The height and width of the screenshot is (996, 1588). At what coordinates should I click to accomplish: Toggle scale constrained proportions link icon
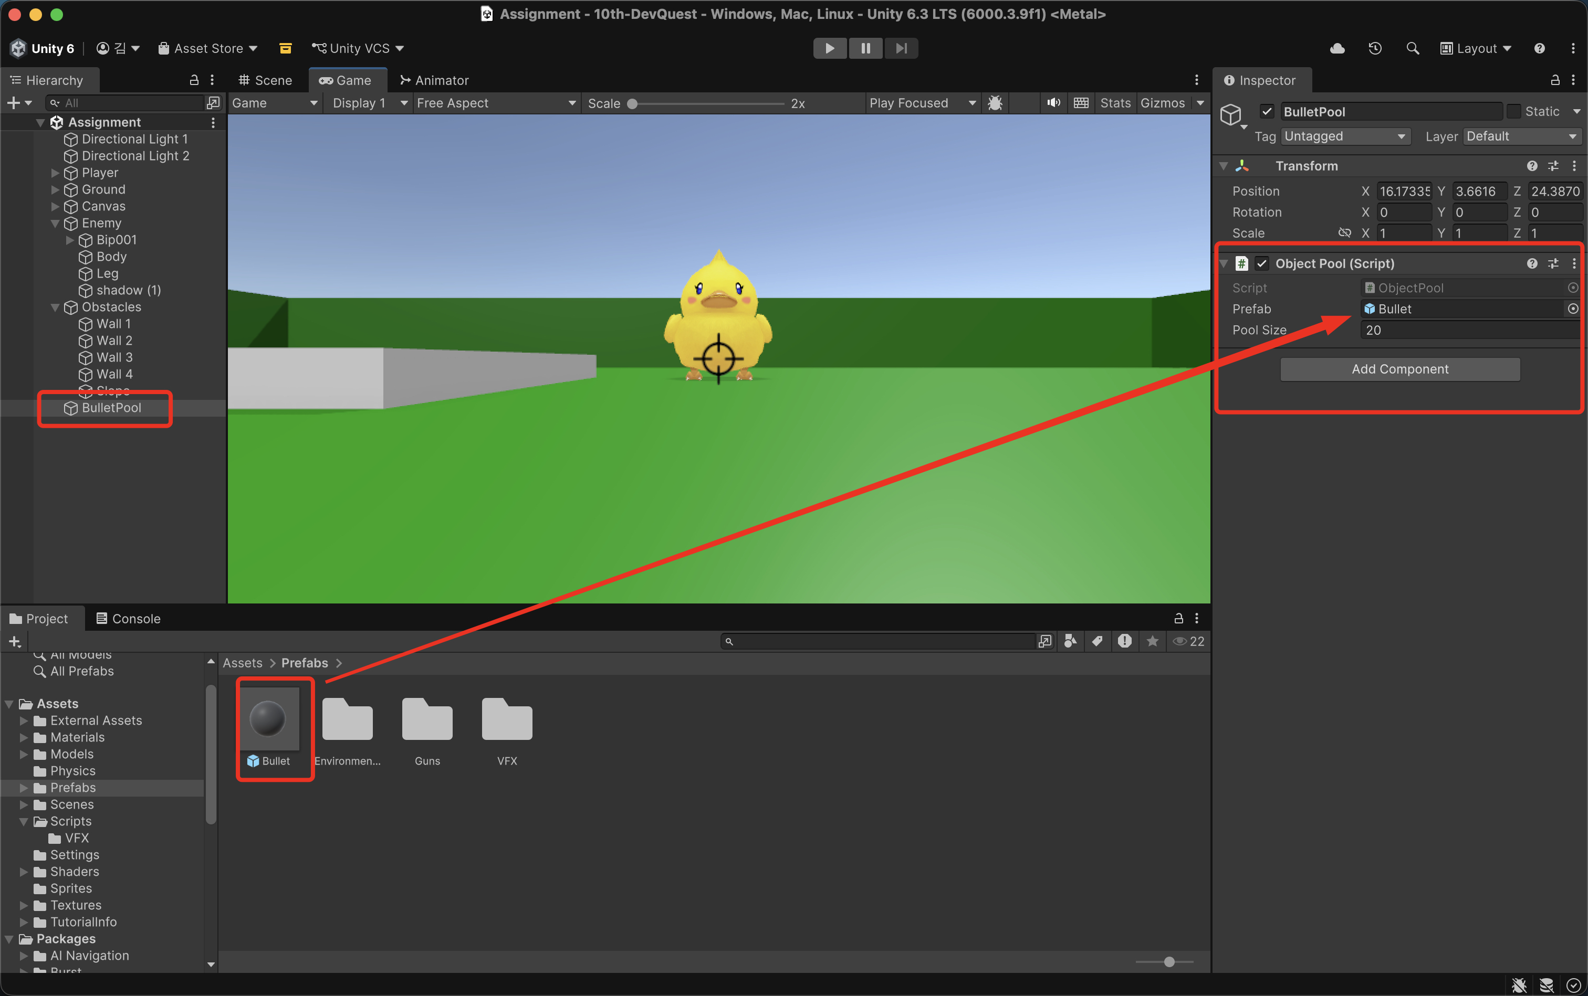click(1345, 232)
